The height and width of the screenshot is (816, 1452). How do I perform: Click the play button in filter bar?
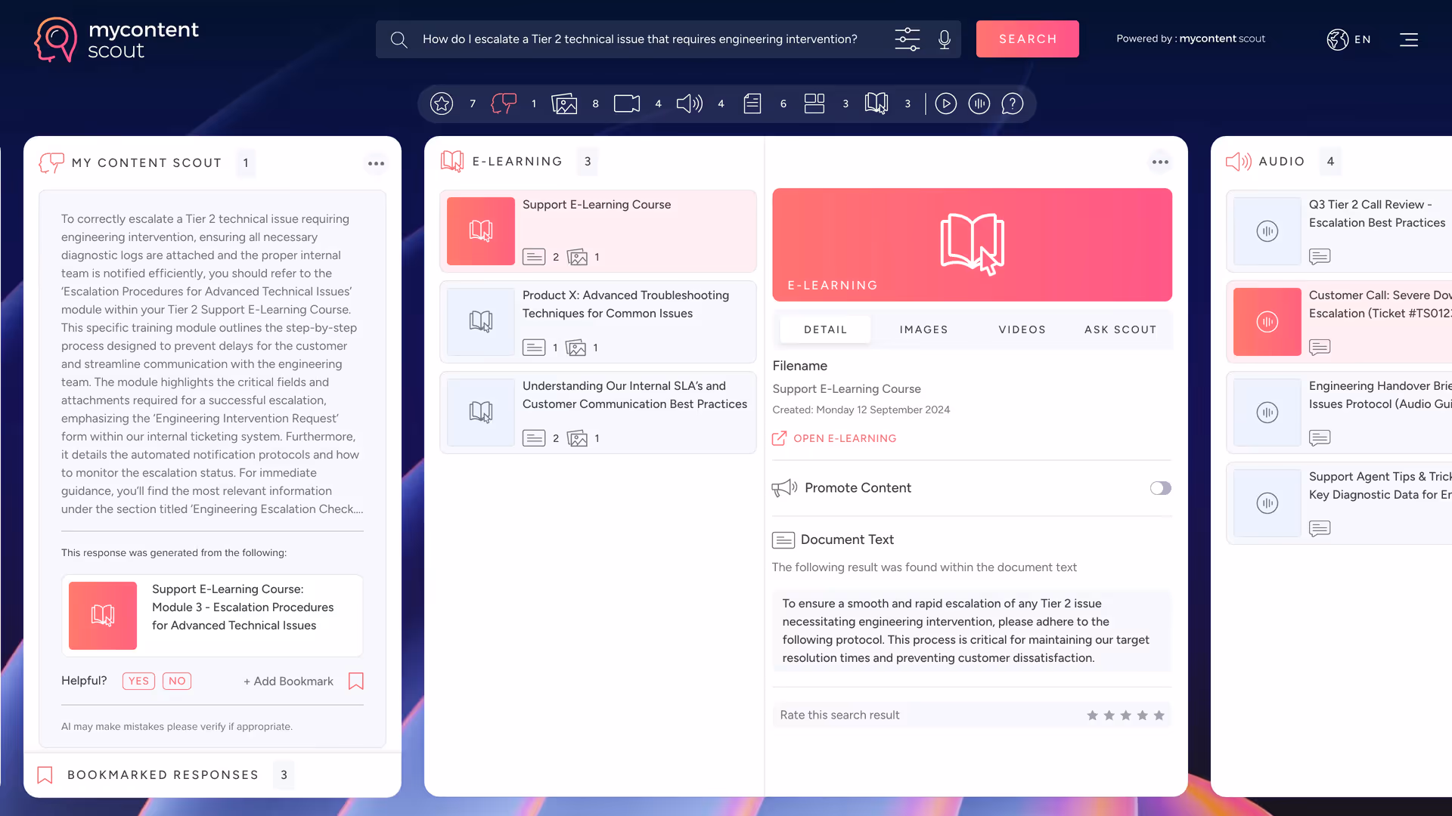(945, 104)
